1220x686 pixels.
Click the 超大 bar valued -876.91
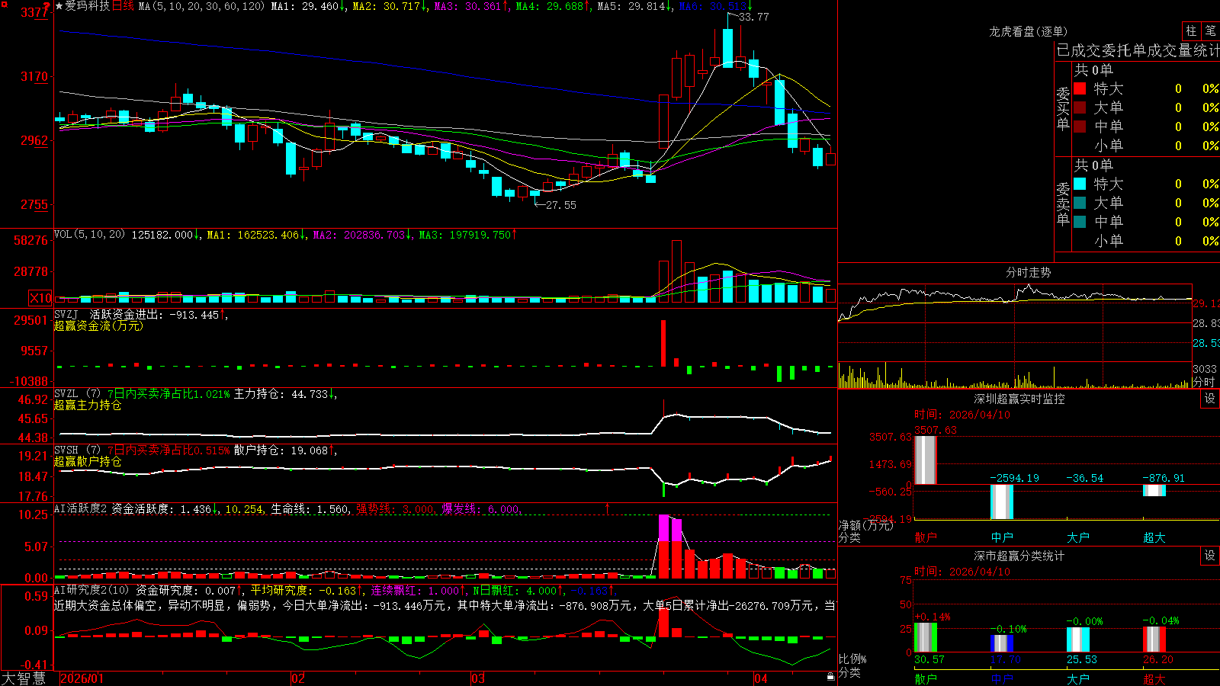tap(1154, 490)
